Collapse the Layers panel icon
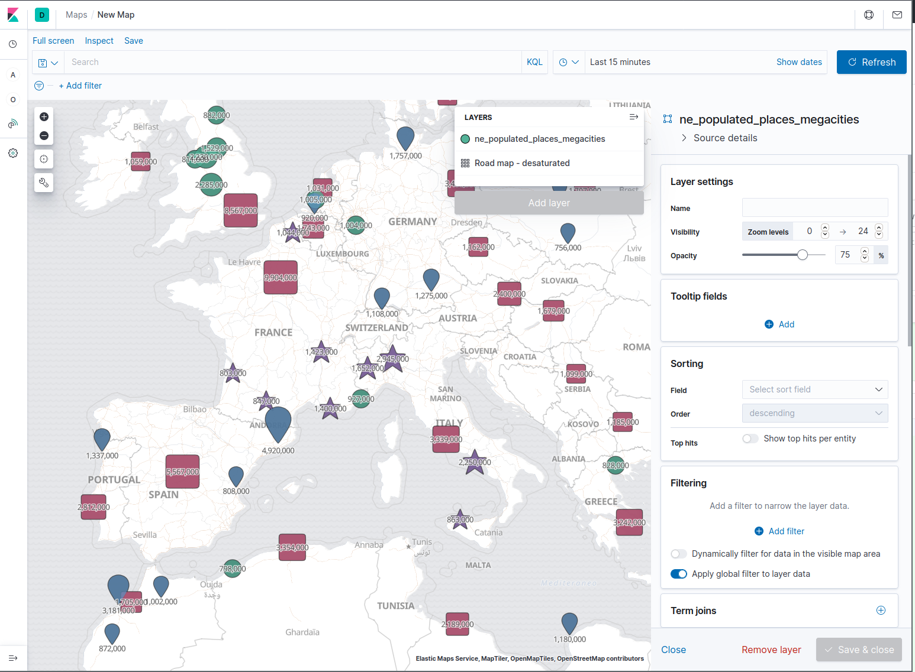The width and height of the screenshot is (915, 672). (633, 117)
